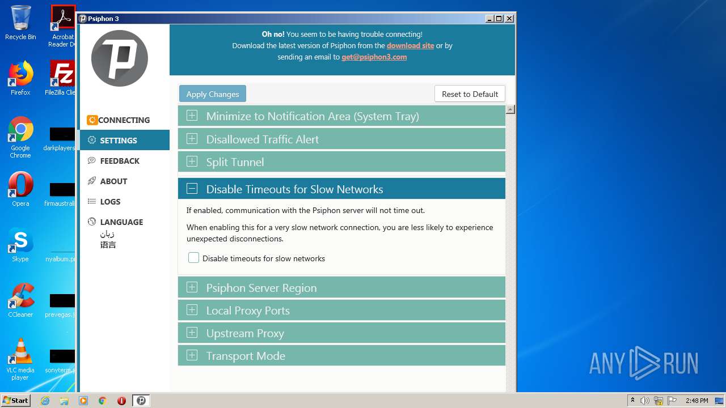Launch Internet Explorer from the taskbar
The height and width of the screenshot is (408, 726).
pos(45,401)
